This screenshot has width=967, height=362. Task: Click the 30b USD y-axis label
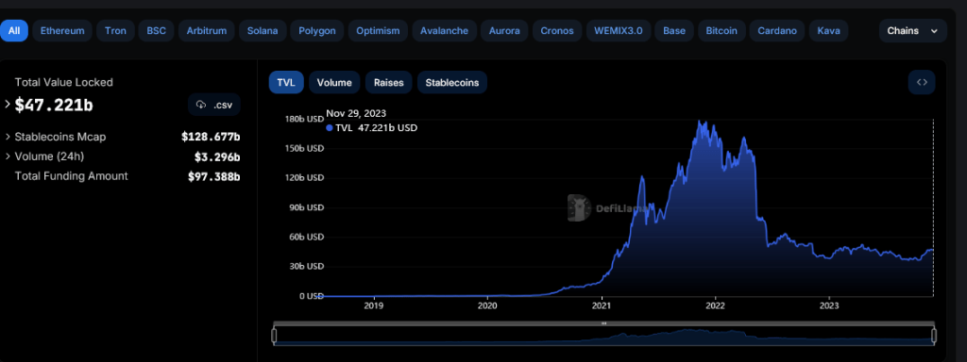306,266
